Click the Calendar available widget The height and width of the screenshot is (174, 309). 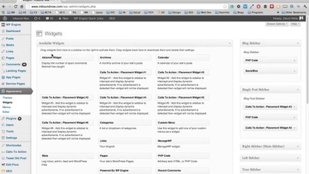(183, 58)
